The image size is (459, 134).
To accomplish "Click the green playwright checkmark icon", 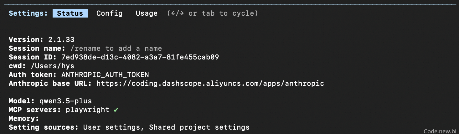I will [x=116, y=110].
